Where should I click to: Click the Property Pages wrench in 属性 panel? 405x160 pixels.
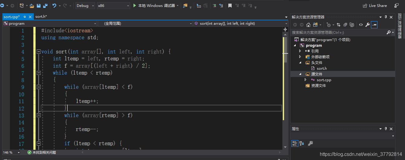[x=310, y=143]
